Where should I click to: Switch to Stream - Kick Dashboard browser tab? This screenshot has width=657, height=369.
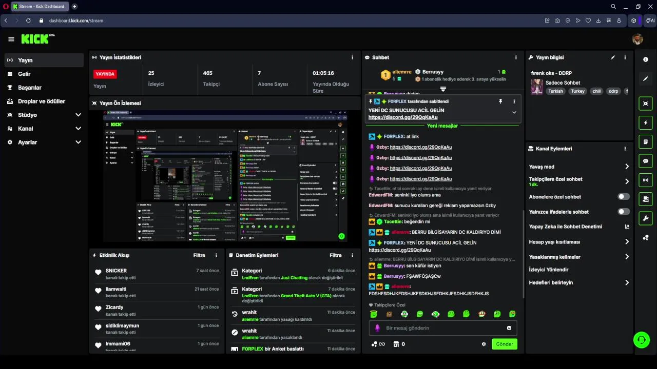(x=39, y=7)
